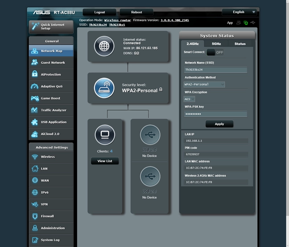The height and width of the screenshot is (247, 289).
Task: Click the Logout button
Action: click(x=99, y=12)
